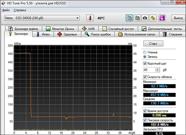Click the HD Tune title bar icon

click(3, 3)
